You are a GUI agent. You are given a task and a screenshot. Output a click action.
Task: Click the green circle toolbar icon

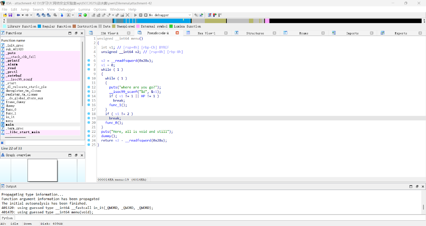[85, 15]
